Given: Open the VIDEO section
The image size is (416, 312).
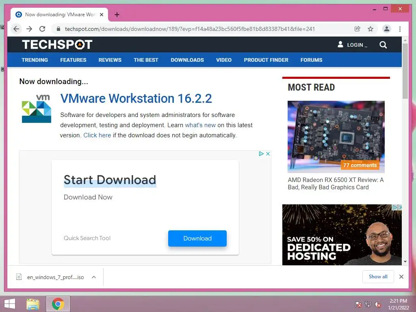Looking at the screenshot, I should 224,60.
